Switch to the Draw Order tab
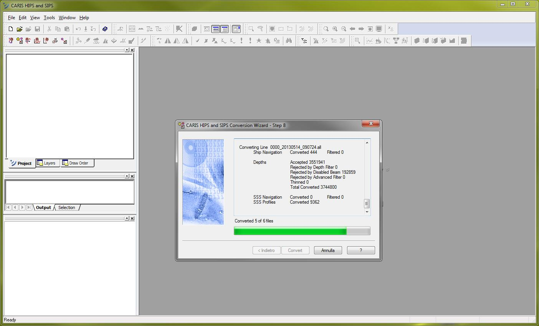The width and height of the screenshot is (539, 326). coord(76,163)
